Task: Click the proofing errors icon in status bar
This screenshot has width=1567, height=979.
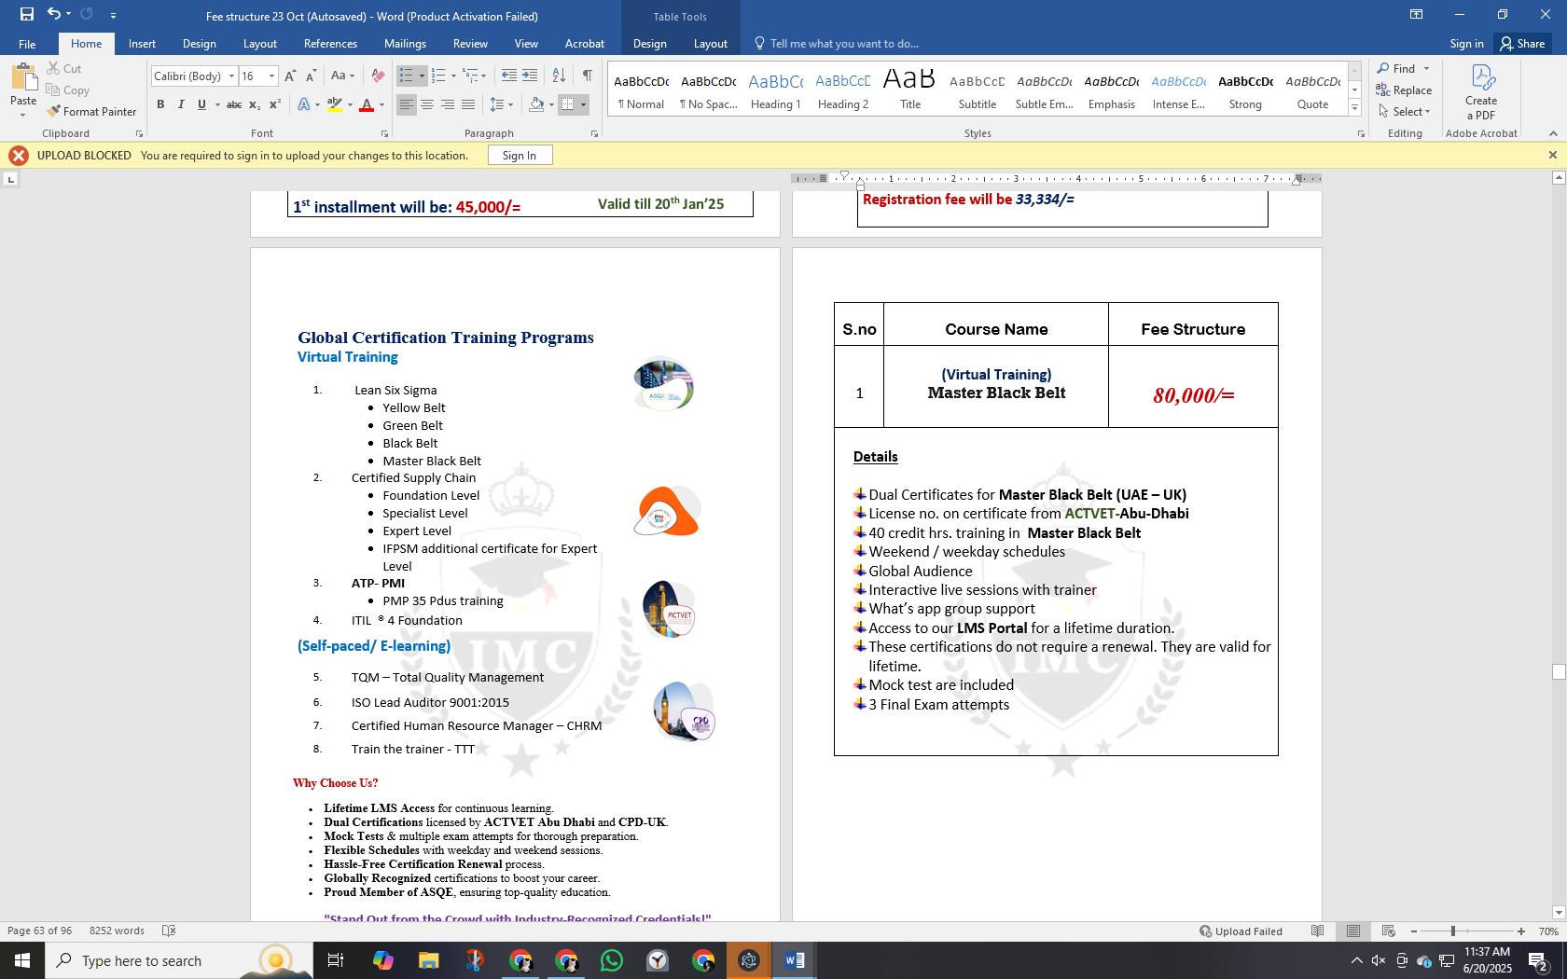Action: [169, 931]
